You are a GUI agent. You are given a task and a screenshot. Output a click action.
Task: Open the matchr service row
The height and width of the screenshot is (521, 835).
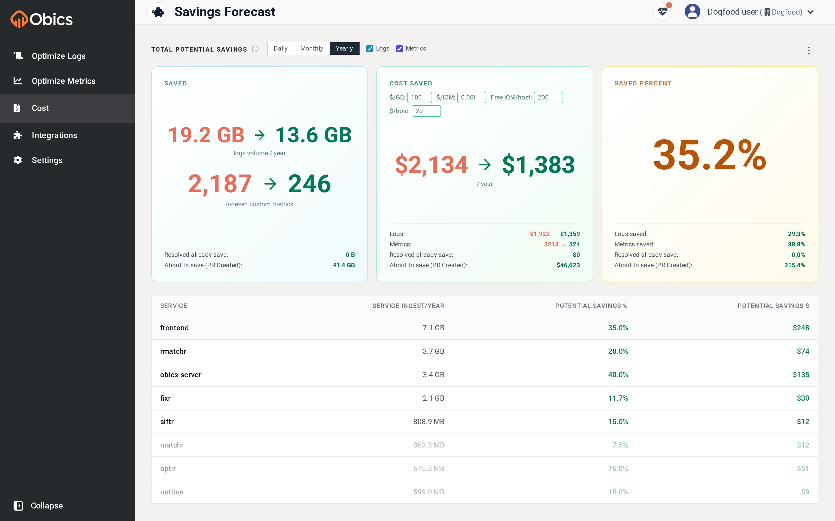pos(485,445)
